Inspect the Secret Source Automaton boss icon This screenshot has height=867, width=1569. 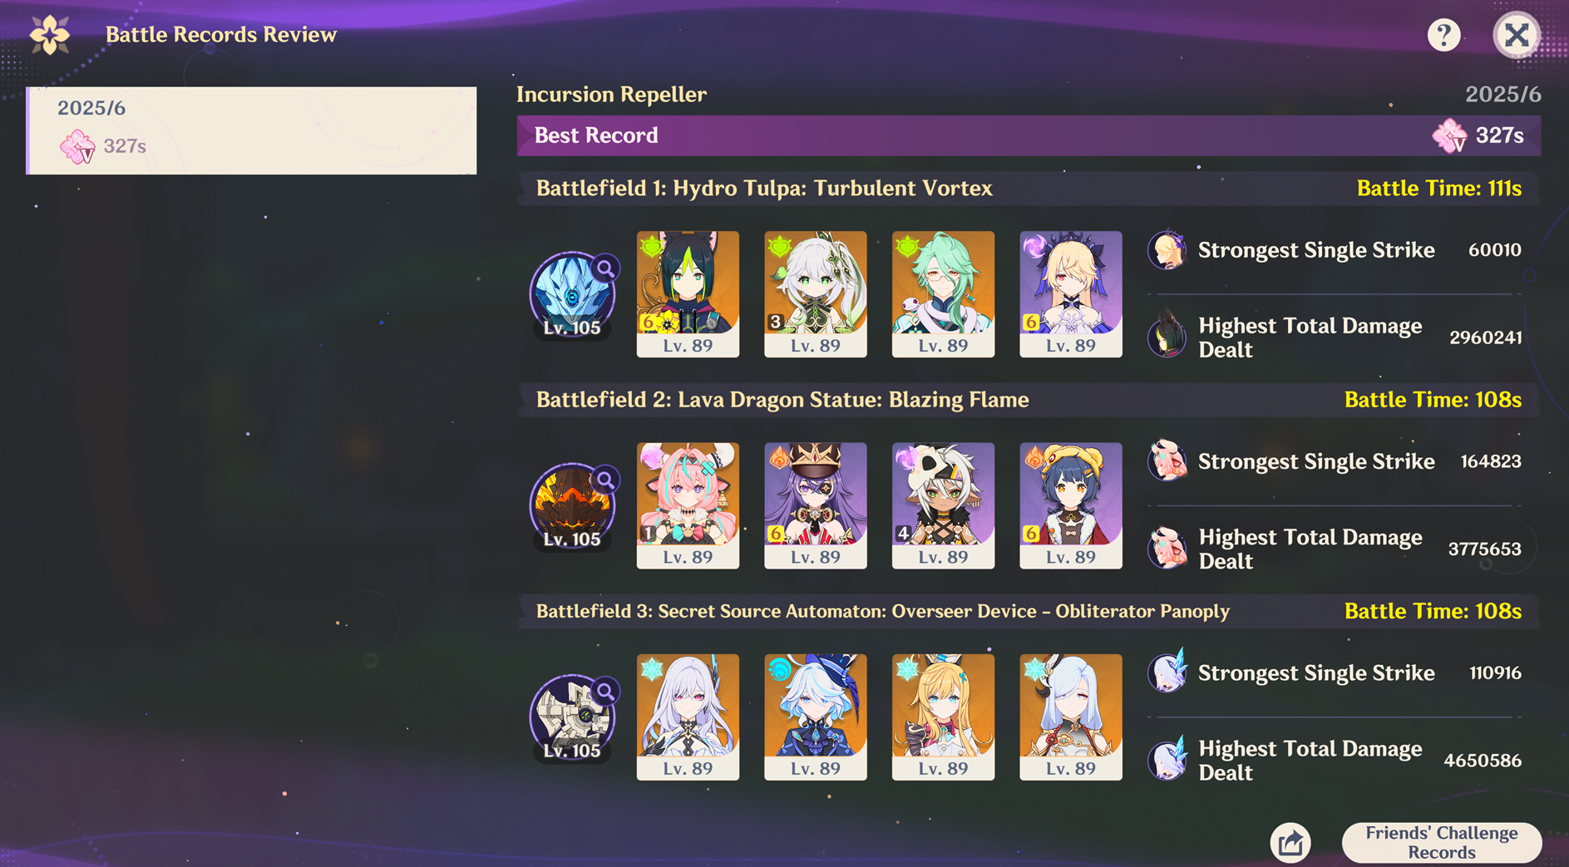572,717
